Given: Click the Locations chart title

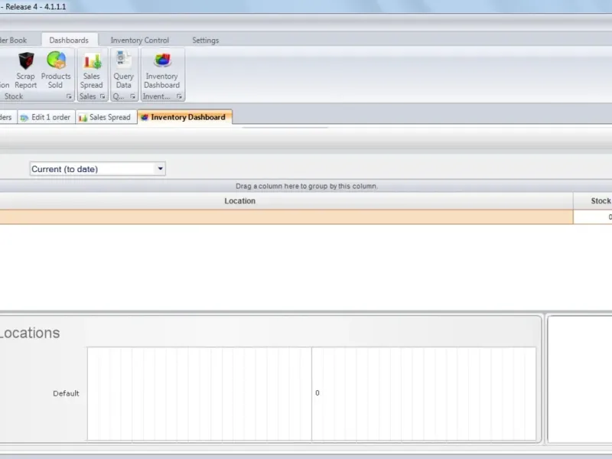Looking at the screenshot, I should (30, 333).
